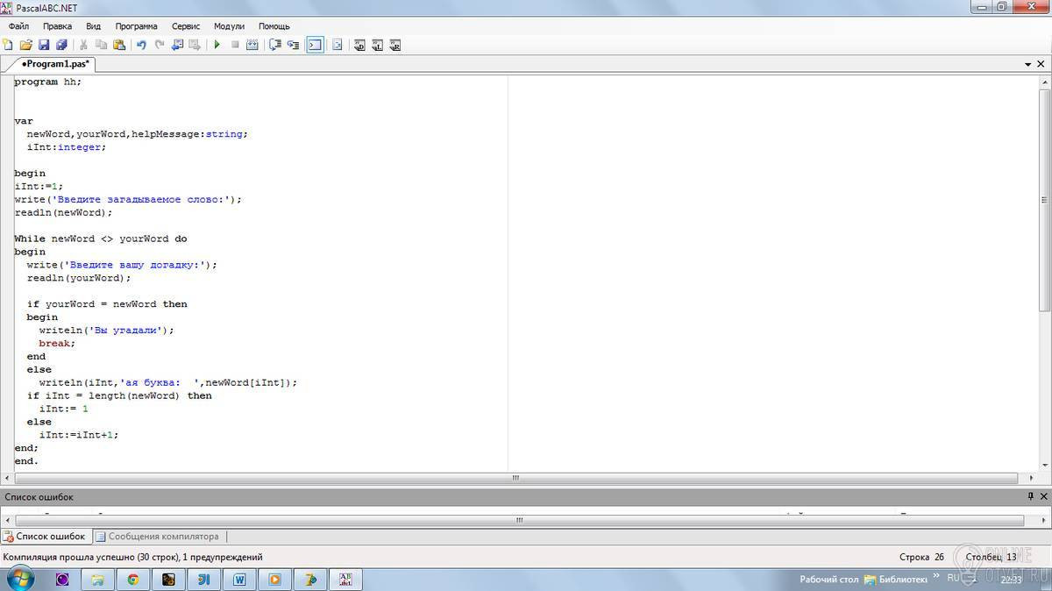Paste from clipboard using toolbar icon

[119, 45]
